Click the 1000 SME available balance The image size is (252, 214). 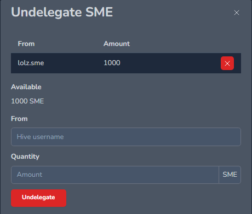tap(27, 101)
